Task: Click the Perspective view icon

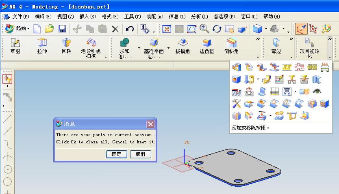Action: coord(242,29)
